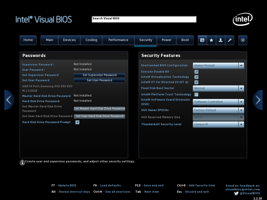Select the Security tab
The image size is (267, 200).
[146, 40]
